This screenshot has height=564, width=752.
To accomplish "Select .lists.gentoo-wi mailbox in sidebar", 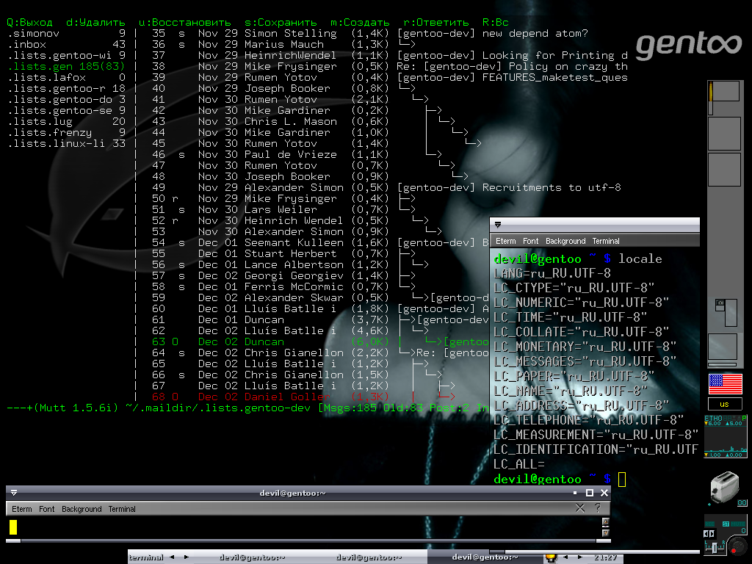I will (x=66, y=56).
